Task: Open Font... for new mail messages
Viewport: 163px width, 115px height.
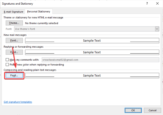Action: coord(14,41)
